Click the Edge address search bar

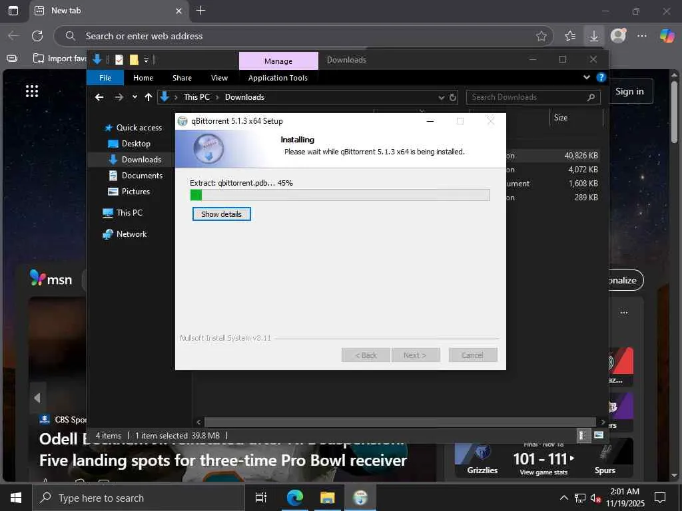click(x=303, y=36)
